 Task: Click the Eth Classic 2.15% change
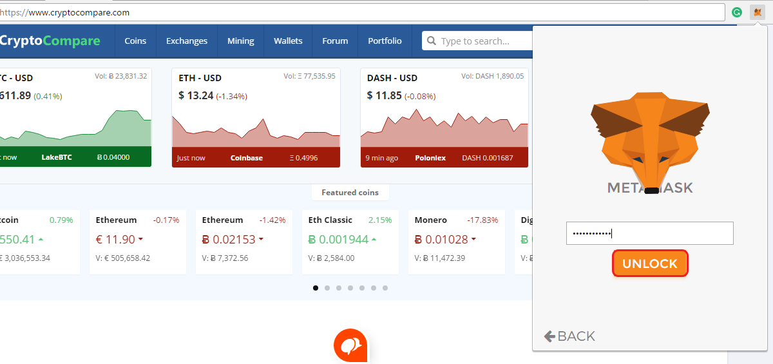coord(380,220)
